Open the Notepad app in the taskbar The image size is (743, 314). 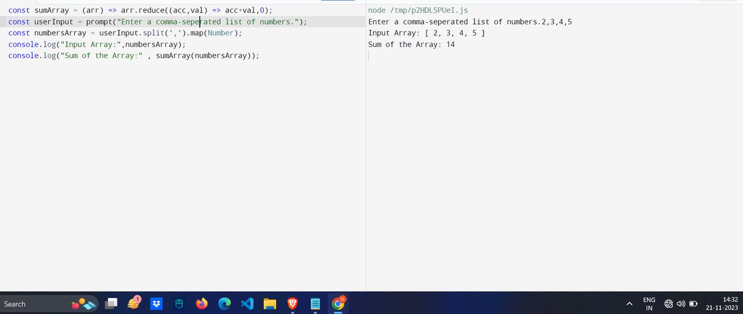(315, 303)
